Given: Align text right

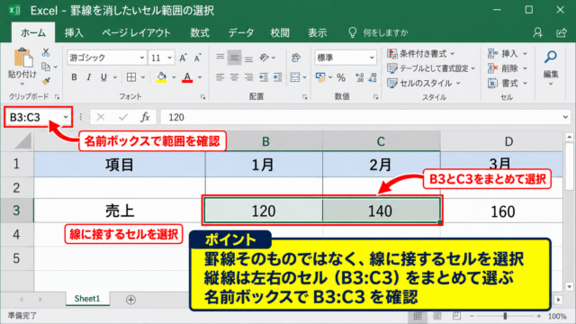Looking at the screenshot, I should (248, 77).
